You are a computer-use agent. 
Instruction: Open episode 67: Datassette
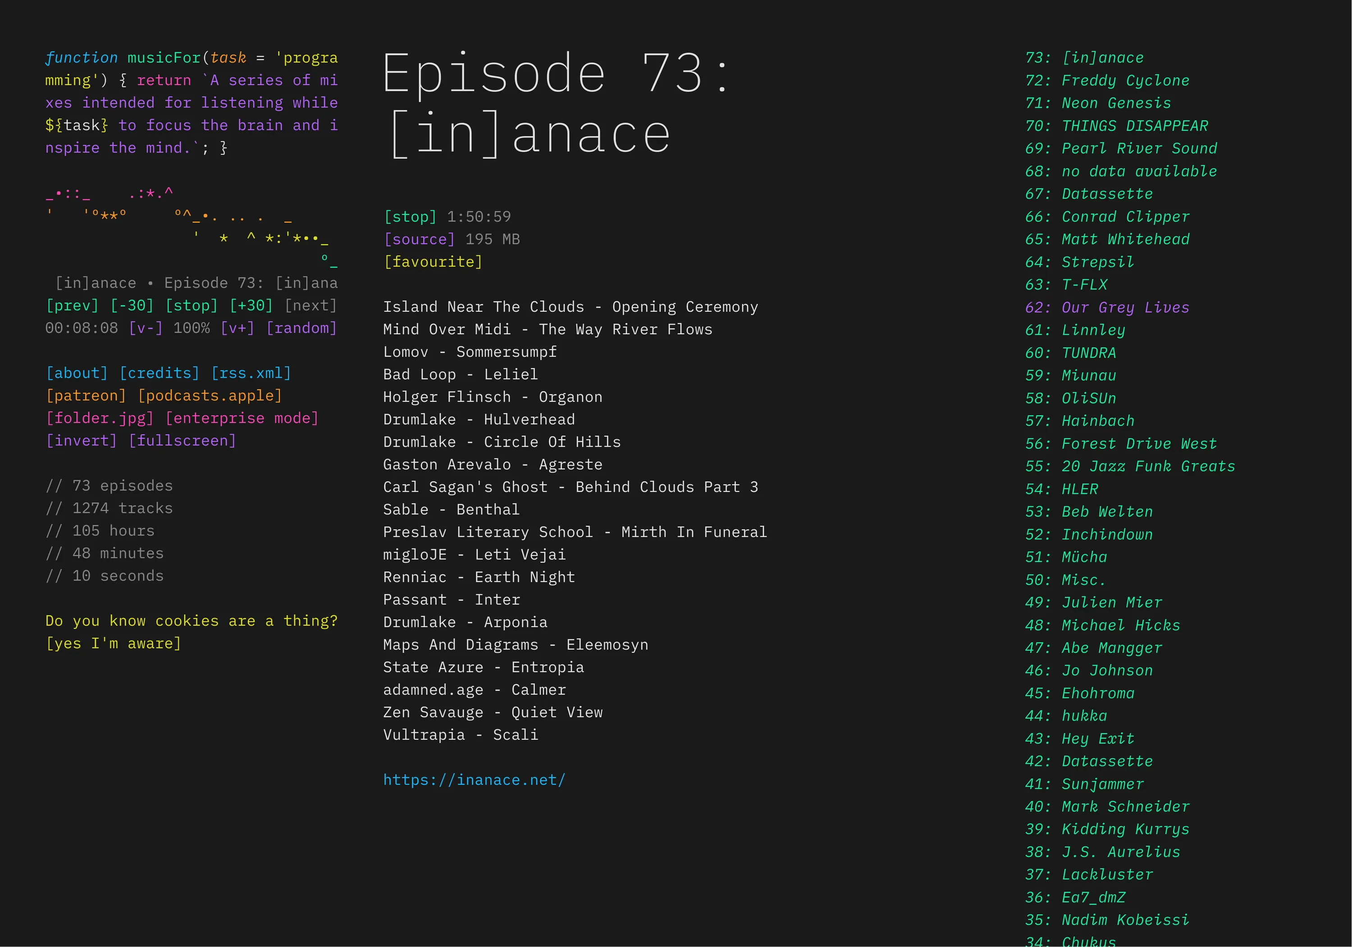[x=1089, y=194]
